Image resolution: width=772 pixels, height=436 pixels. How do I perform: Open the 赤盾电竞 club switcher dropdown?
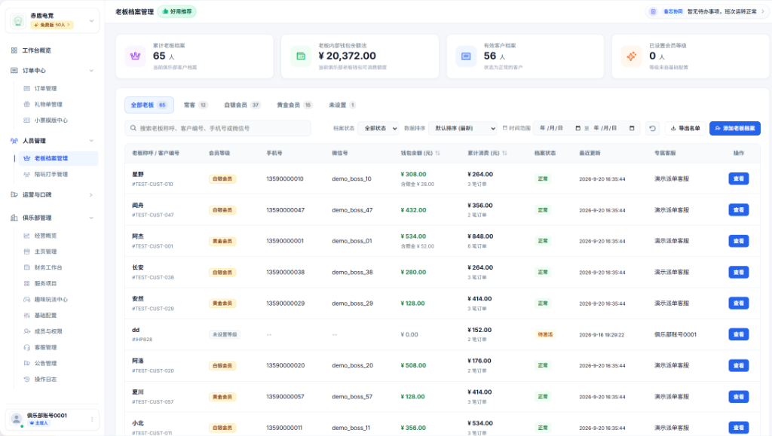click(52, 20)
